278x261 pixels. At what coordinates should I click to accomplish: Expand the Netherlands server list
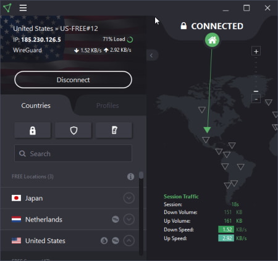[129, 220]
